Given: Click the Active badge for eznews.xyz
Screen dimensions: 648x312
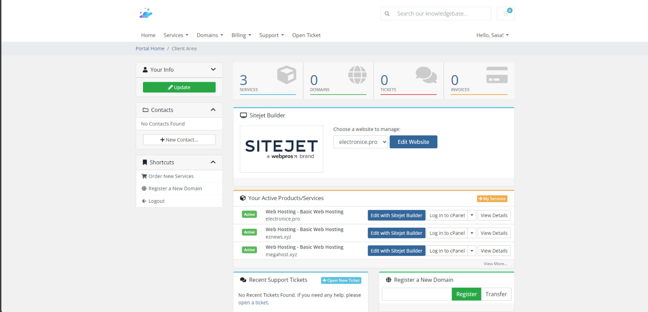Looking at the screenshot, I should [x=249, y=232].
